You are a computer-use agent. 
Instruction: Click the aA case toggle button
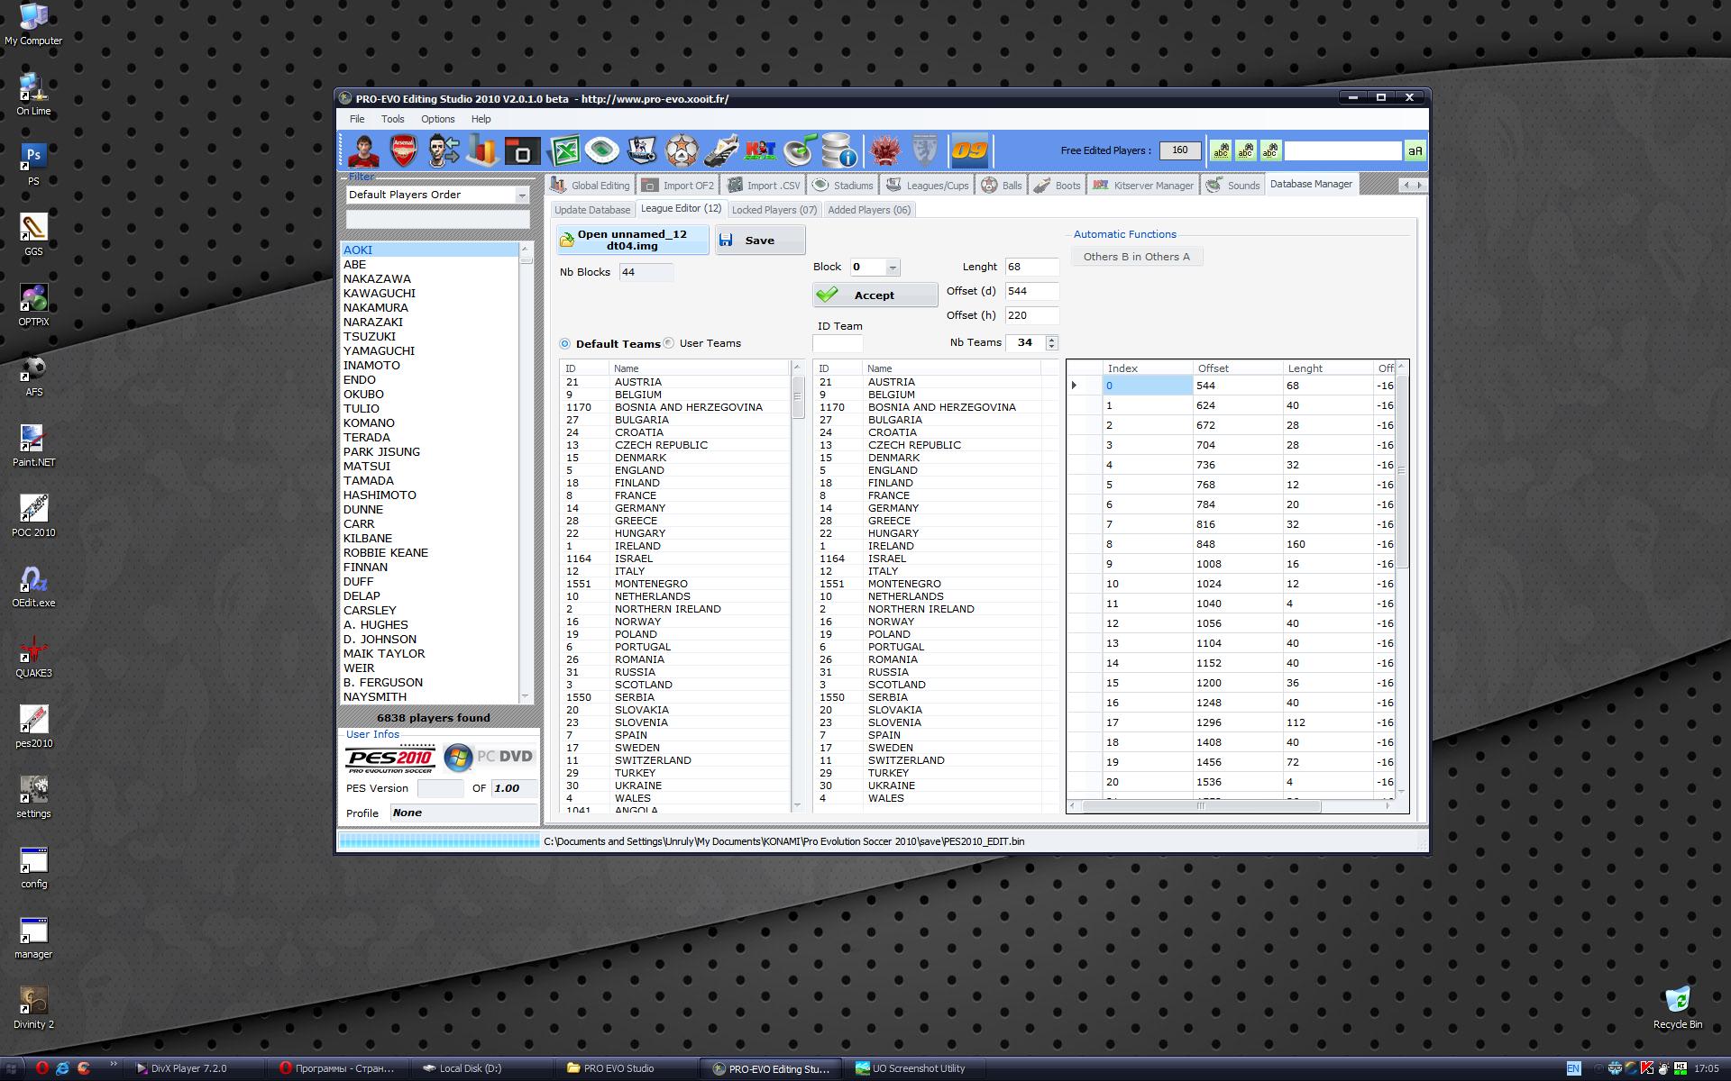1415,151
